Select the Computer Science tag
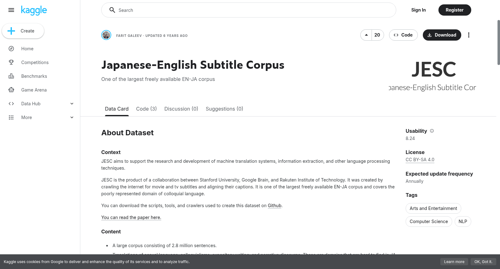 click(x=429, y=222)
